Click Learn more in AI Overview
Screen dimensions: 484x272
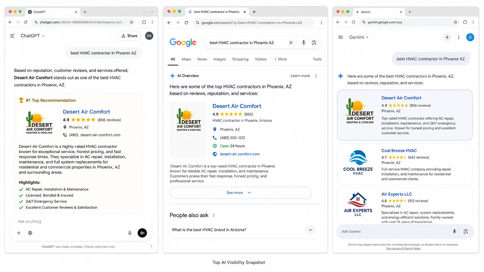[300, 76]
